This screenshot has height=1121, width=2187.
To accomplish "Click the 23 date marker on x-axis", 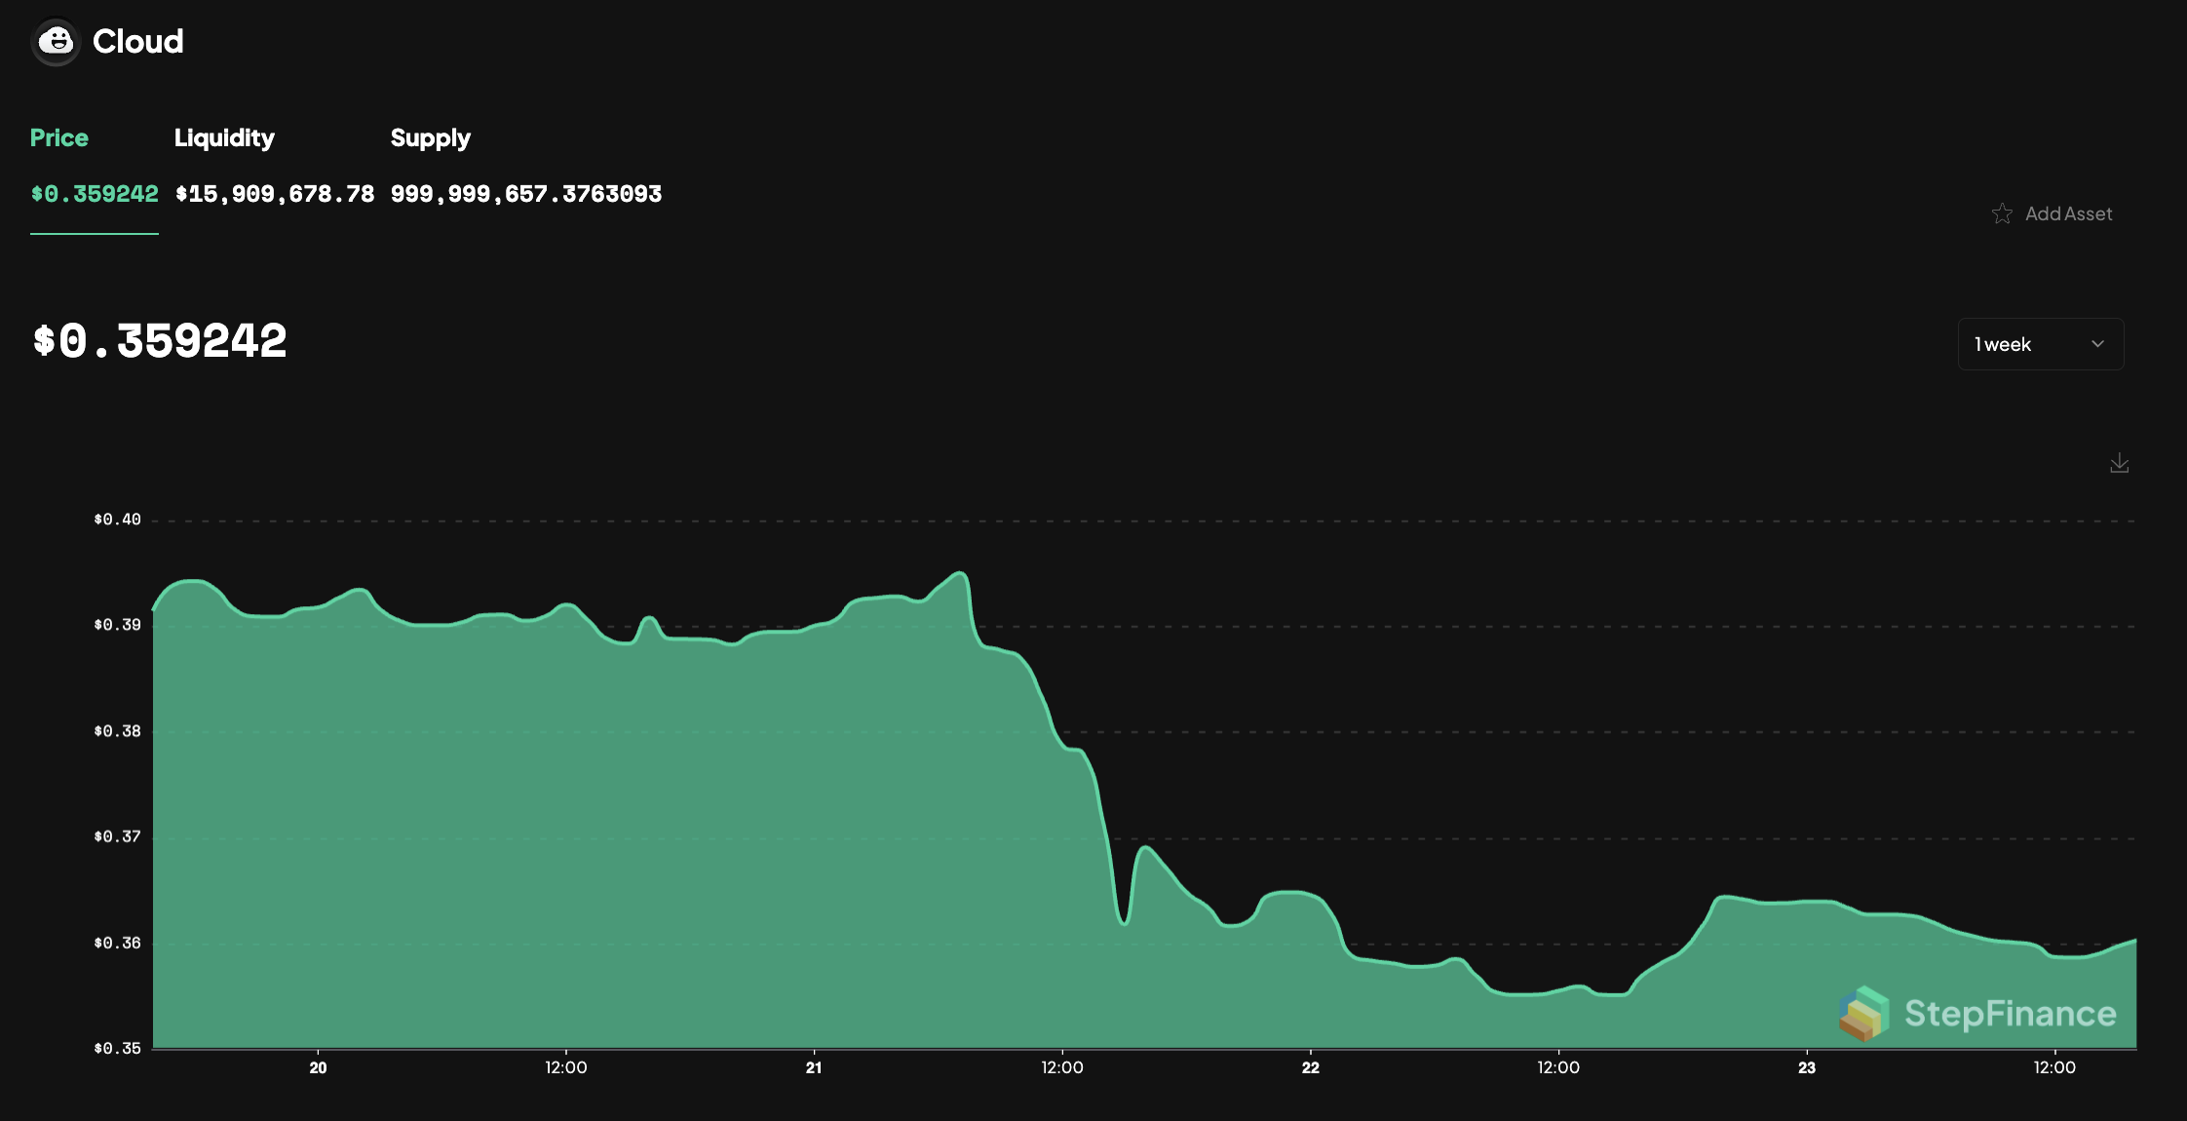I will tap(1806, 1067).
